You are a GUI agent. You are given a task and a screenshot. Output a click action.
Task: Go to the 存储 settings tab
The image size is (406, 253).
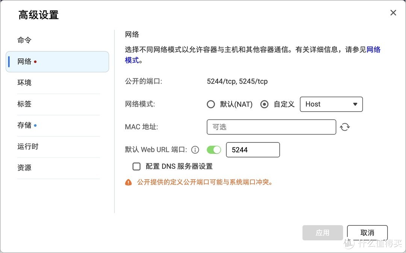click(x=24, y=126)
